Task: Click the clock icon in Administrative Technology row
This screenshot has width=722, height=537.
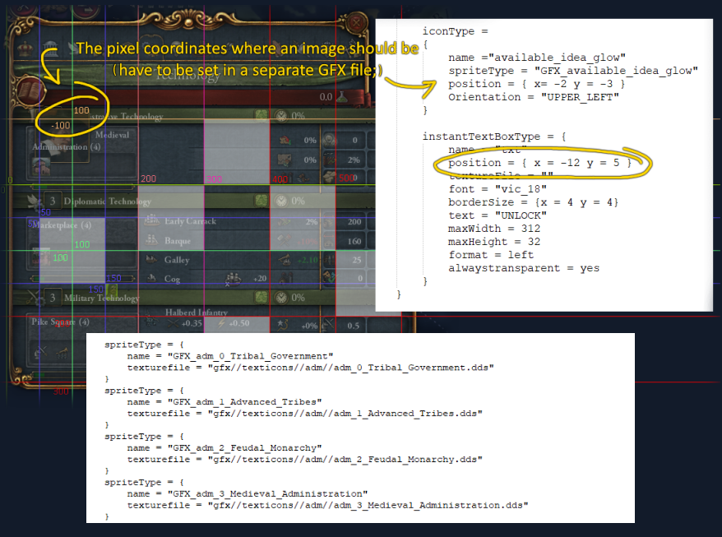Action: (x=283, y=116)
